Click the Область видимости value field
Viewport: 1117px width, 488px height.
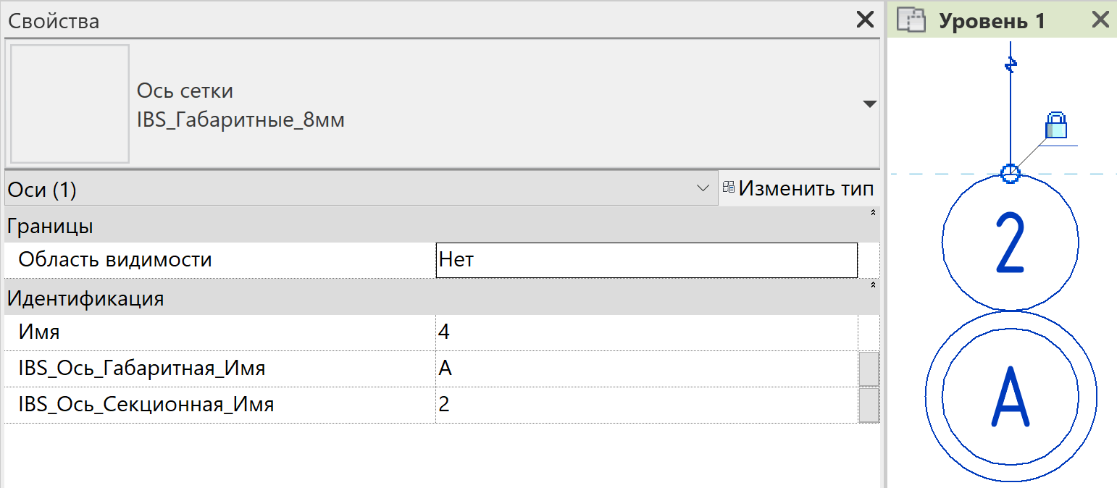pyautogui.click(x=647, y=260)
